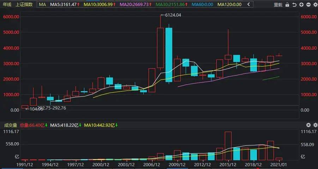Click the 6124.04 peak price marker
318x169 pixels.
point(171,15)
